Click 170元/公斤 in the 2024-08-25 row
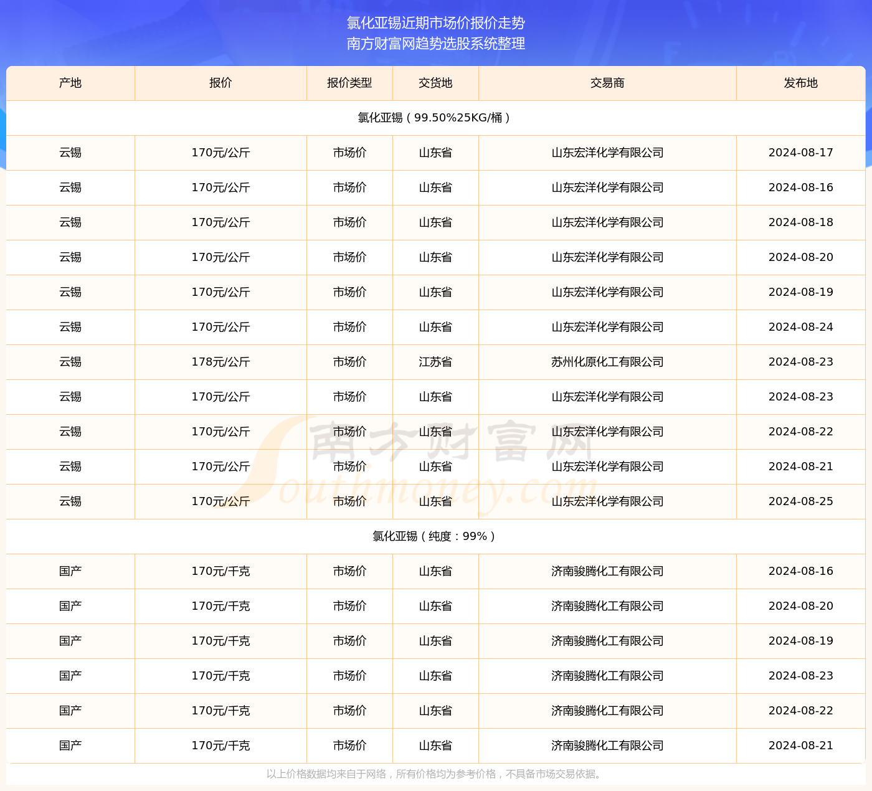Viewport: 872px width, 791px height. tap(220, 501)
